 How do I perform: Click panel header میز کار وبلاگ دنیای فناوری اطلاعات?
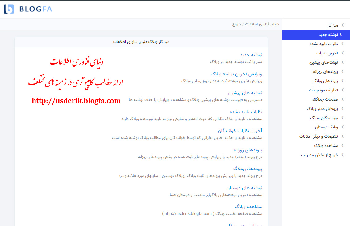click(x=141, y=42)
